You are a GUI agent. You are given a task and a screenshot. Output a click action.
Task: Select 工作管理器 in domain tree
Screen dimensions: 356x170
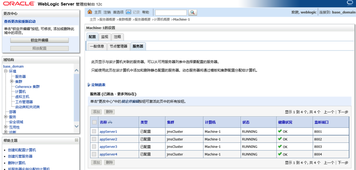coord(24,102)
